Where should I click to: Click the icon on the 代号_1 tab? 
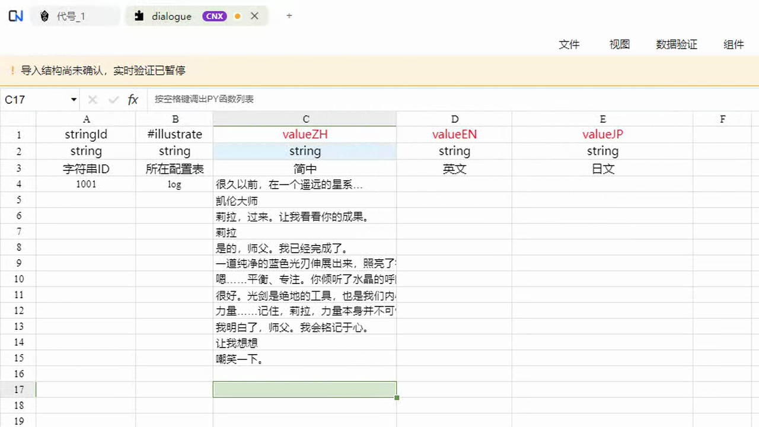pyautogui.click(x=44, y=16)
